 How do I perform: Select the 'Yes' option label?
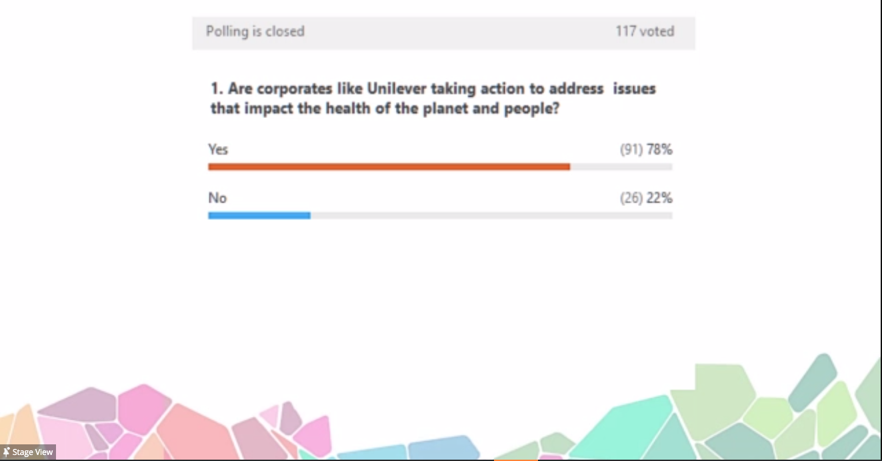(218, 149)
